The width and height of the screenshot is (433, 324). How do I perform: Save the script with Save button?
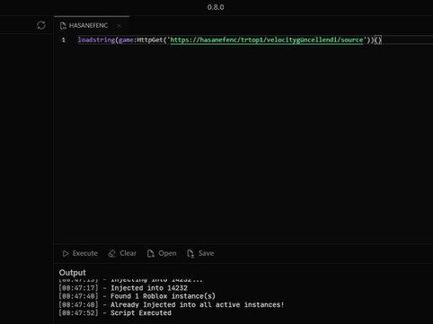[x=200, y=253]
